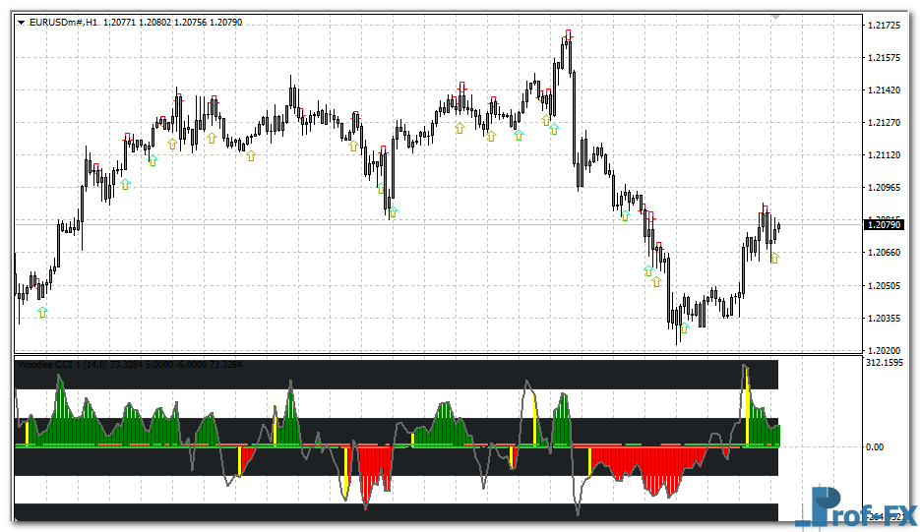The image size is (920, 532).
Task: Open the chart menu triangle beside EURUSDm#
Action: coord(22,21)
